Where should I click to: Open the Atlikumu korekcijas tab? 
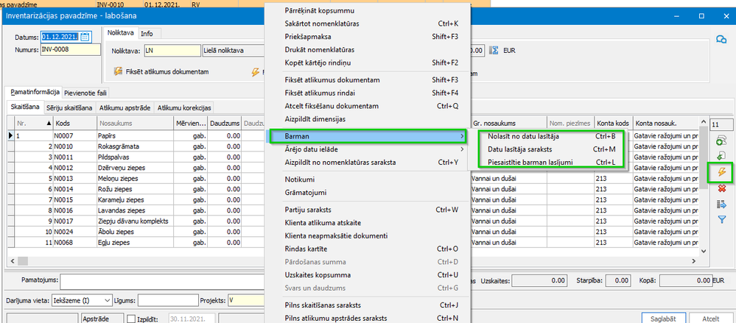click(x=184, y=108)
